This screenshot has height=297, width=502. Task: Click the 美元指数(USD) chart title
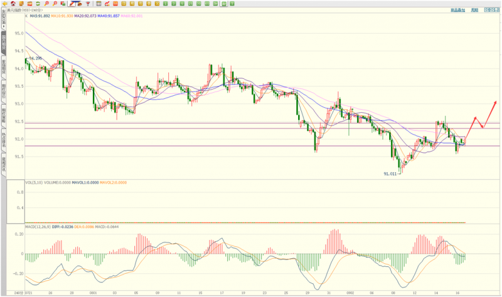(19, 10)
